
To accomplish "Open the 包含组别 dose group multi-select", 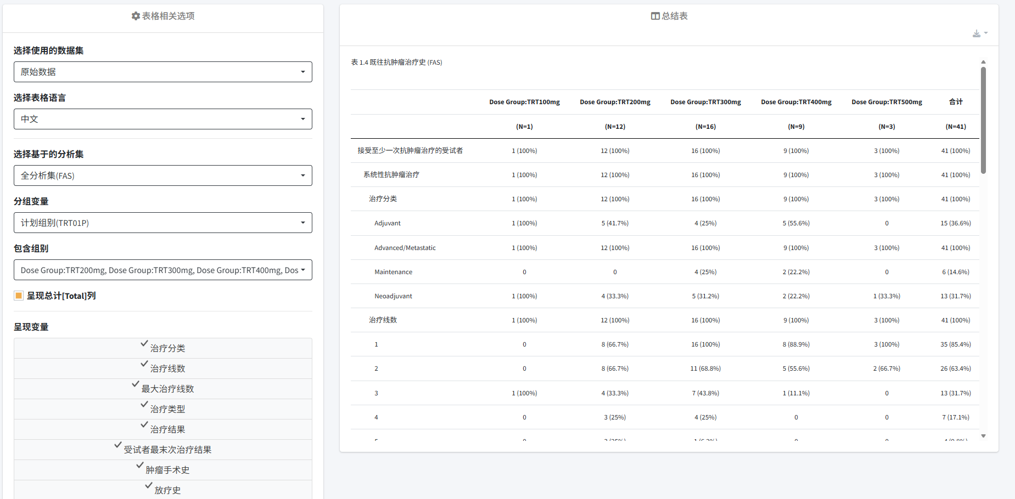I will pyautogui.click(x=162, y=270).
